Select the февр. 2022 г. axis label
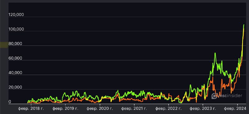The width and height of the screenshot is (249, 114). [168, 109]
